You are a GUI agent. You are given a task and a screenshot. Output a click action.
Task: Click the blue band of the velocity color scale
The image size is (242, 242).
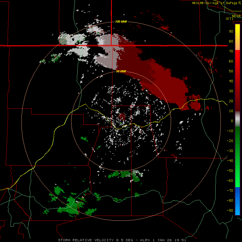pyautogui.click(x=237, y=201)
